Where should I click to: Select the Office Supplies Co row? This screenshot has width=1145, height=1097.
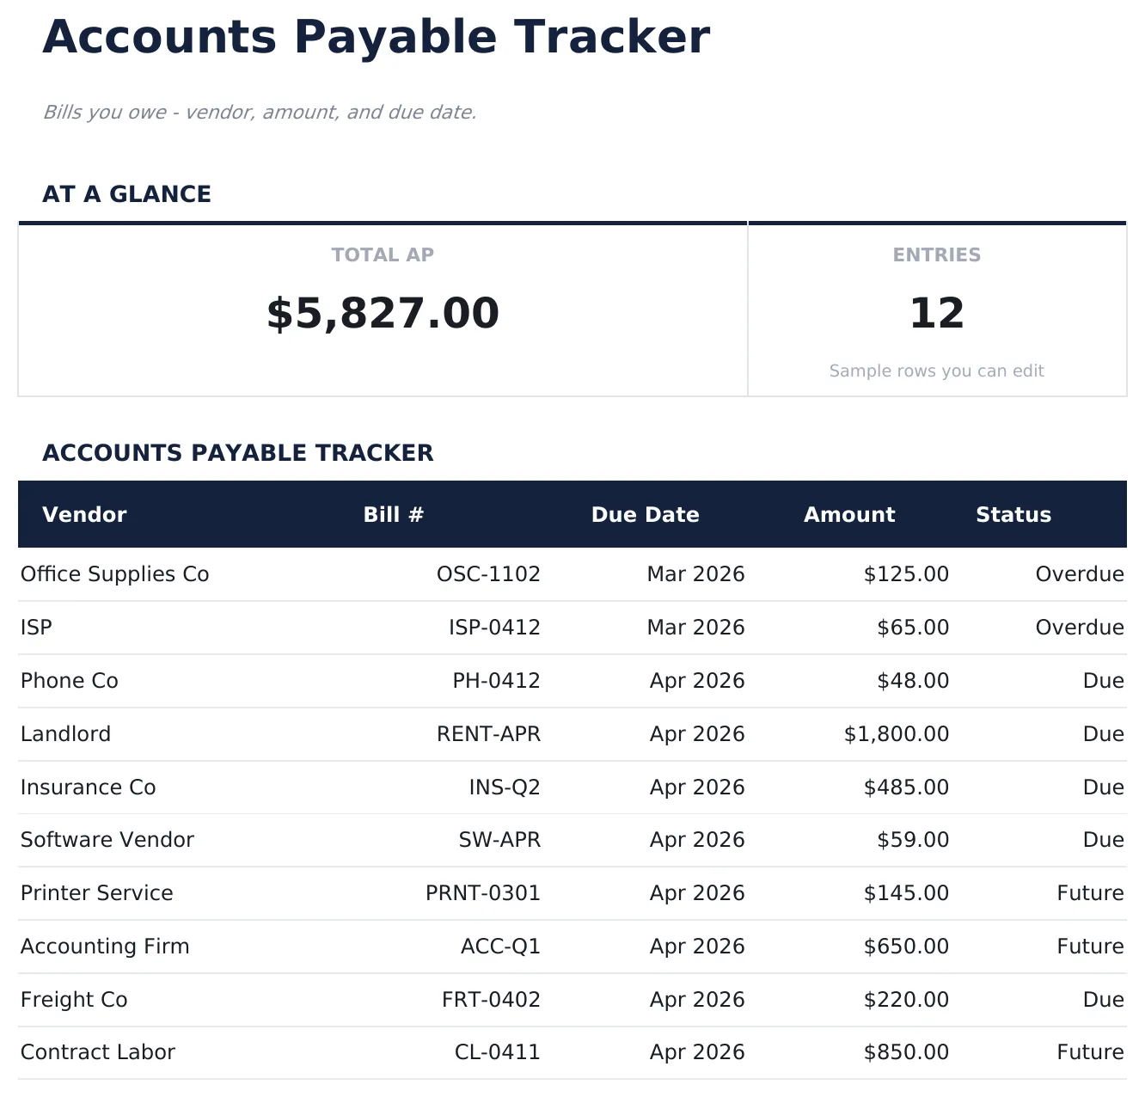click(114, 573)
